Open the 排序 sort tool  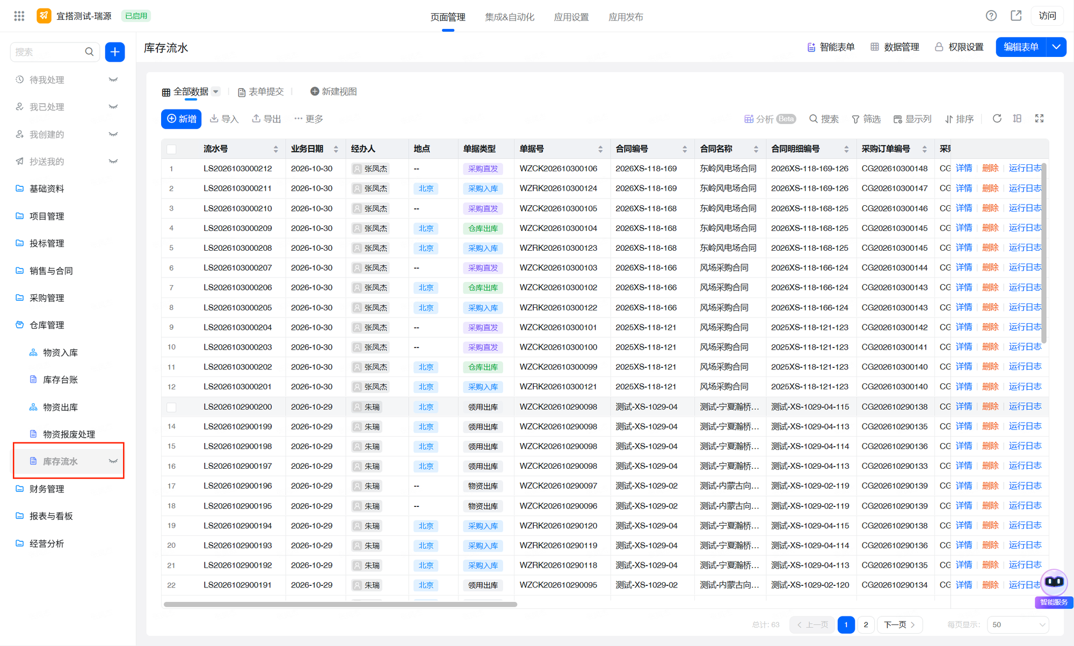959,119
